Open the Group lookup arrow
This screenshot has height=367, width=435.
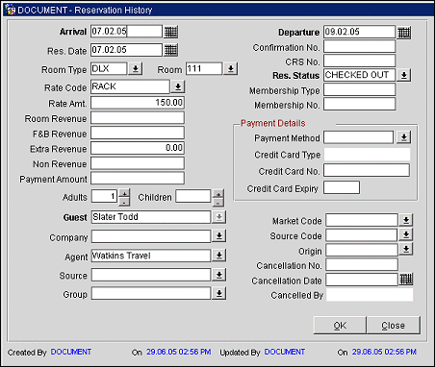pyautogui.click(x=219, y=293)
